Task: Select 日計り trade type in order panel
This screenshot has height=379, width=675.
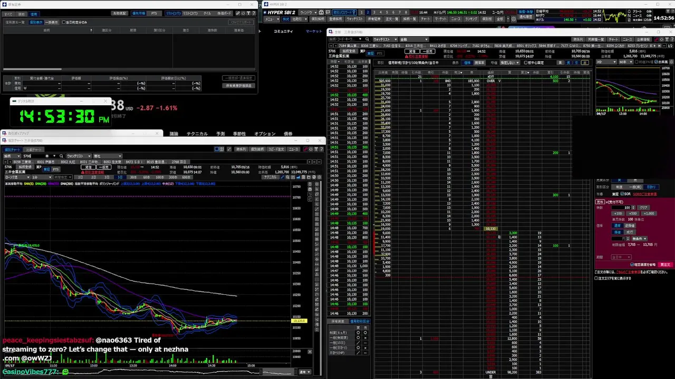Action: tap(651, 187)
